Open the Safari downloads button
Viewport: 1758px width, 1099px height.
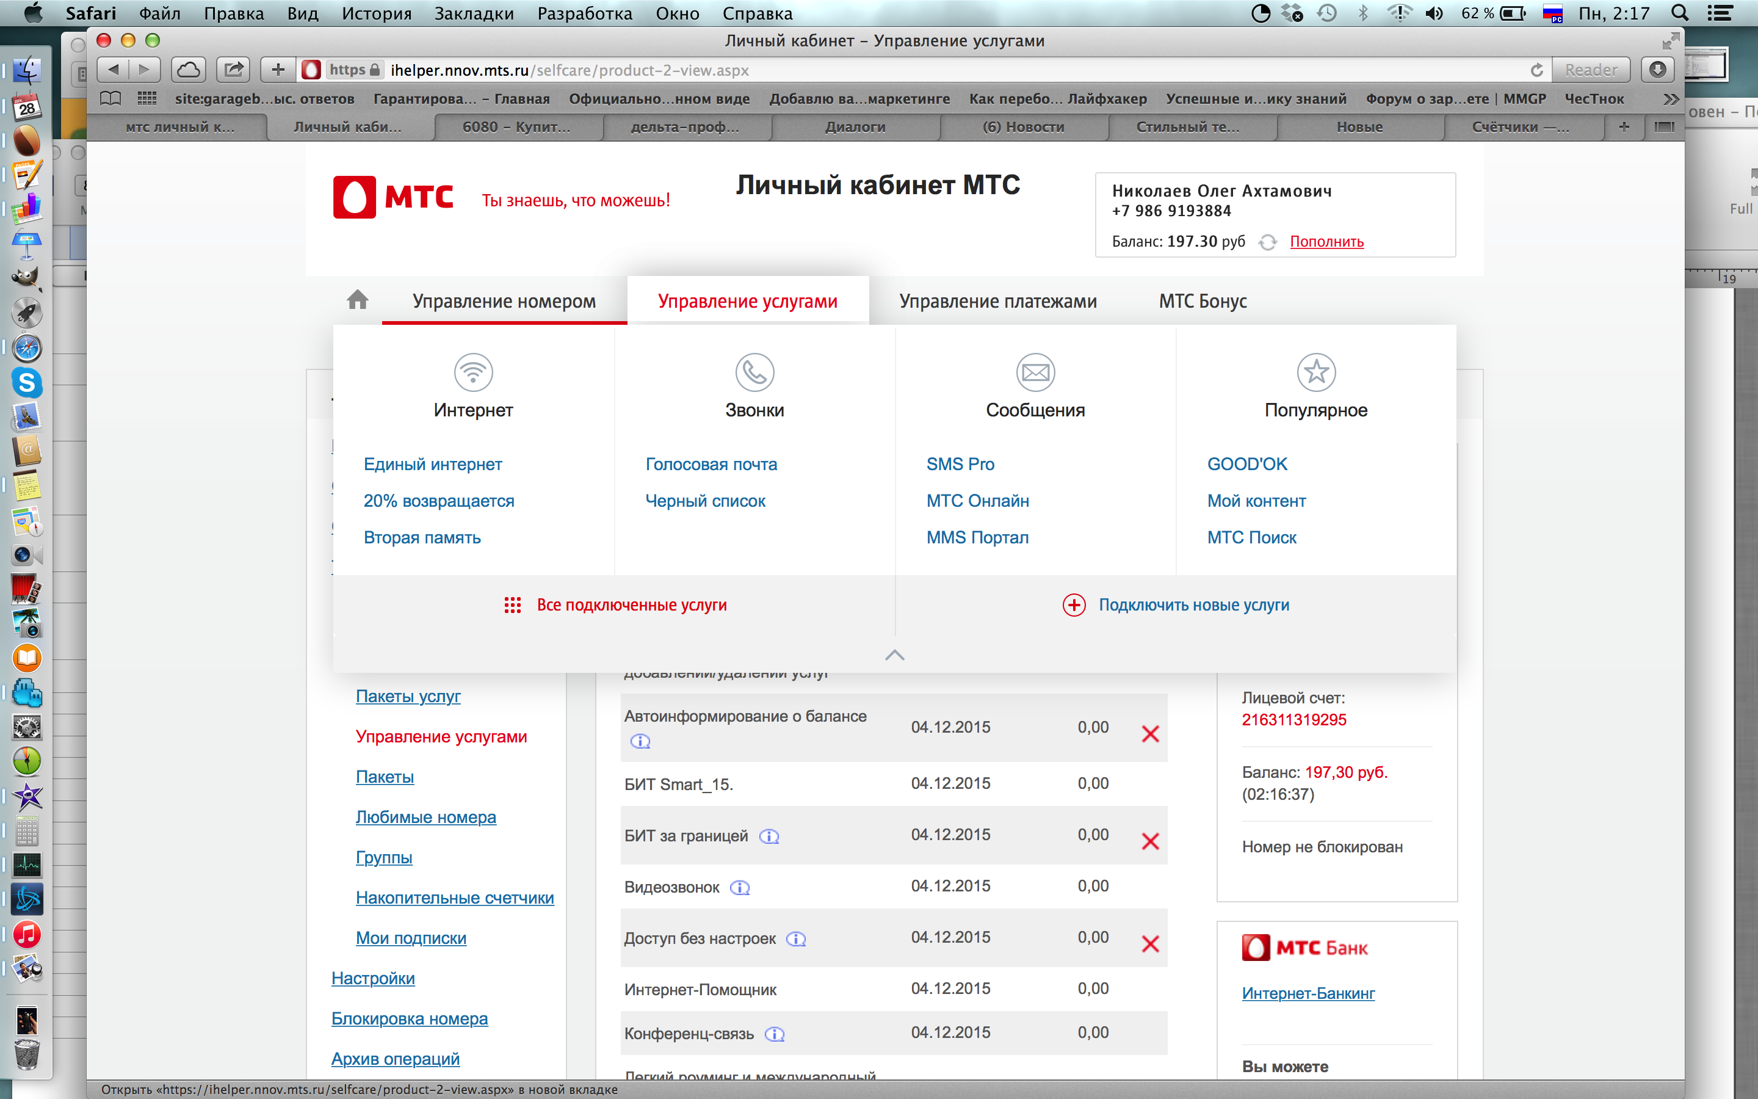tap(1657, 70)
